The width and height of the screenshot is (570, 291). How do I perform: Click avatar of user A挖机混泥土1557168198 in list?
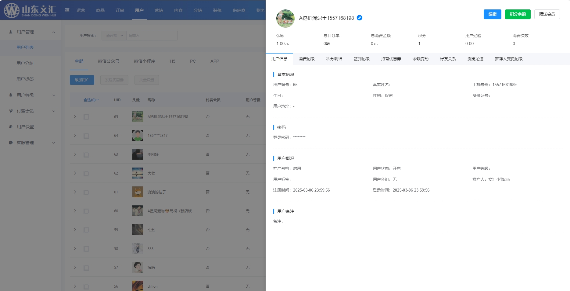(x=138, y=116)
